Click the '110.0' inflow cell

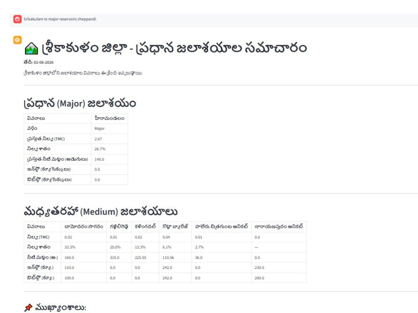point(69,268)
